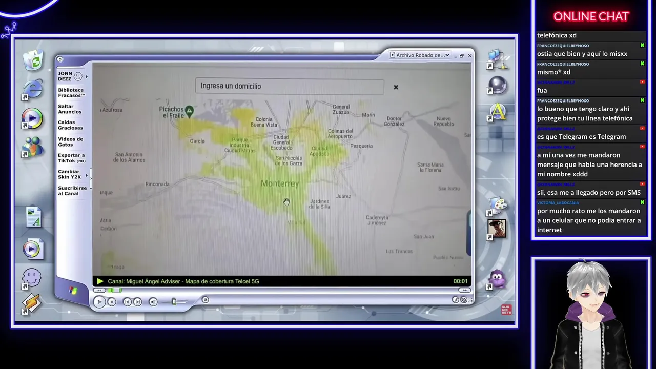This screenshot has height=369, width=656.
Task: Click the VICTORIA_LABOCANIA username in chat
Action: [558, 203]
